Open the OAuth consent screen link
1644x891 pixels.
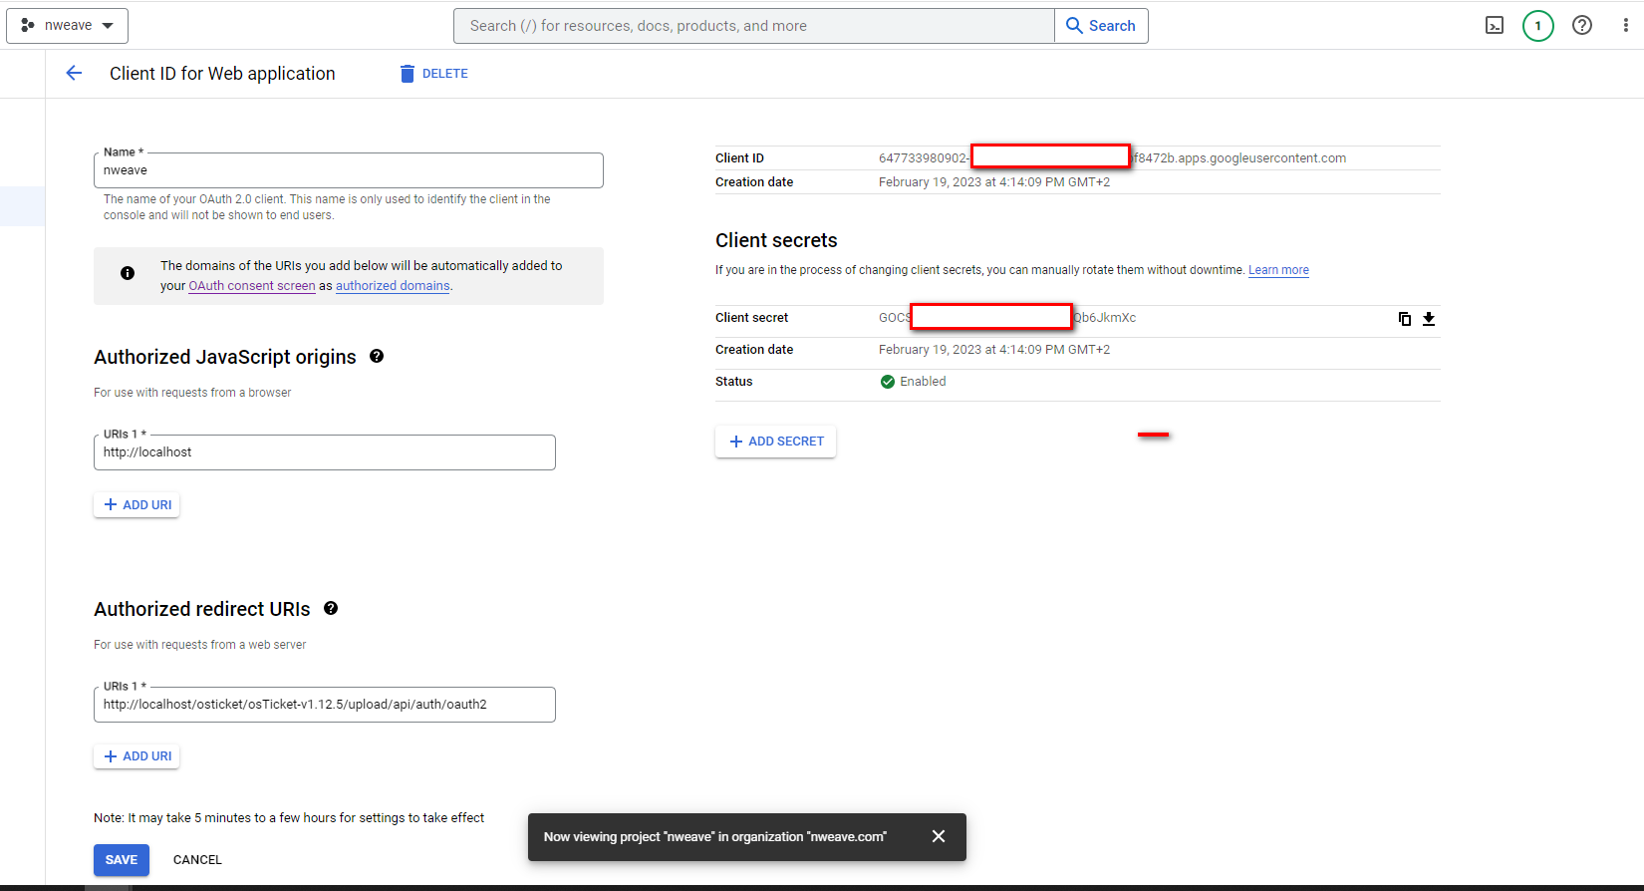click(252, 286)
